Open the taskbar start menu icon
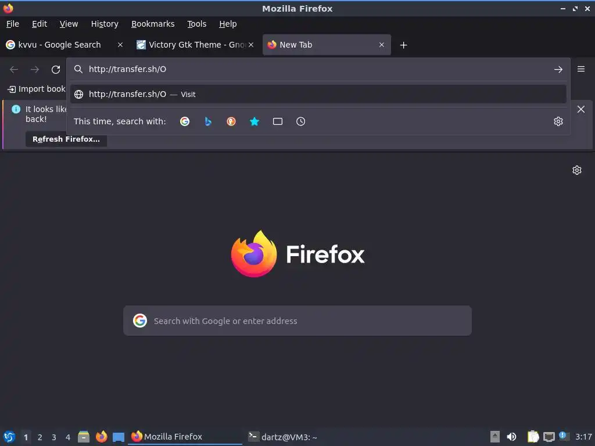 pyautogui.click(x=9, y=437)
